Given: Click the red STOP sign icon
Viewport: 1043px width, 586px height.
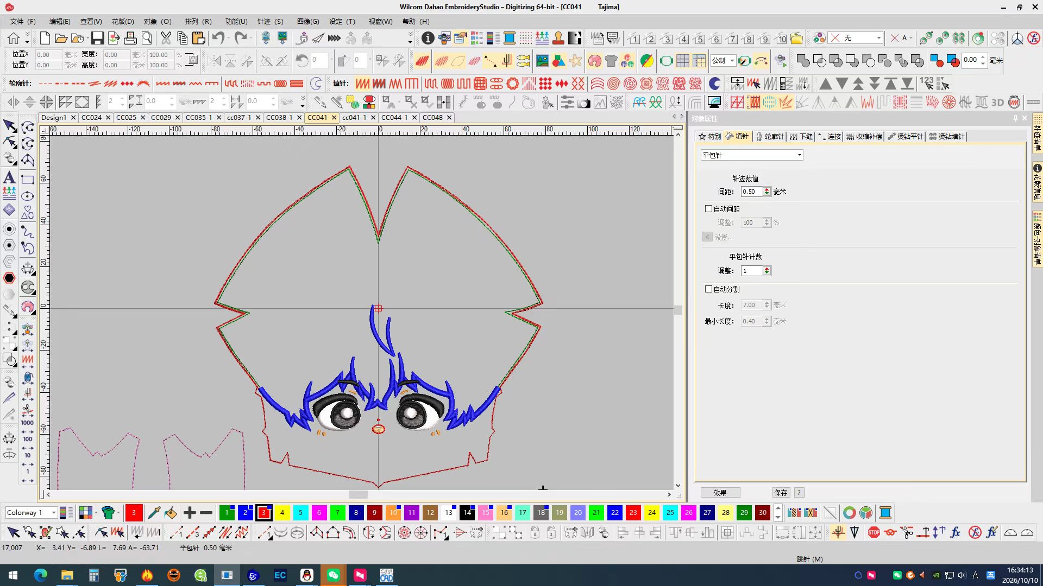Looking at the screenshot, I should 874,532.
